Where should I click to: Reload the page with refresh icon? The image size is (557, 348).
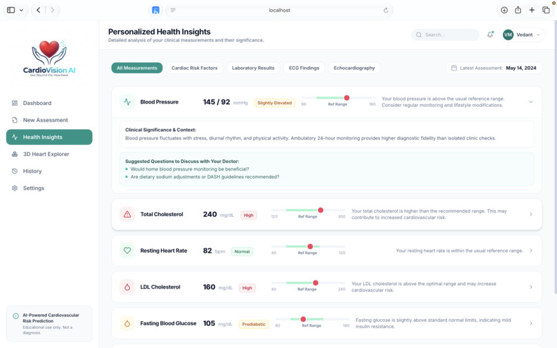tap(386, 10)
